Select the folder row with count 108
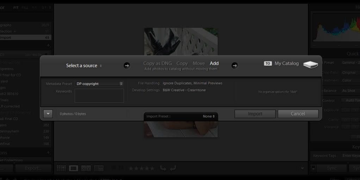The height and width of the screenshot is (180, 360). pos(25,144)
